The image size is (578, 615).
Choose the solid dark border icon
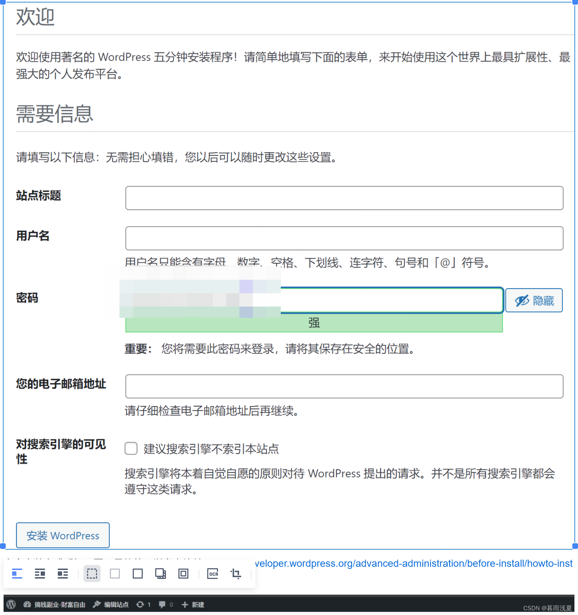point(138,574)
